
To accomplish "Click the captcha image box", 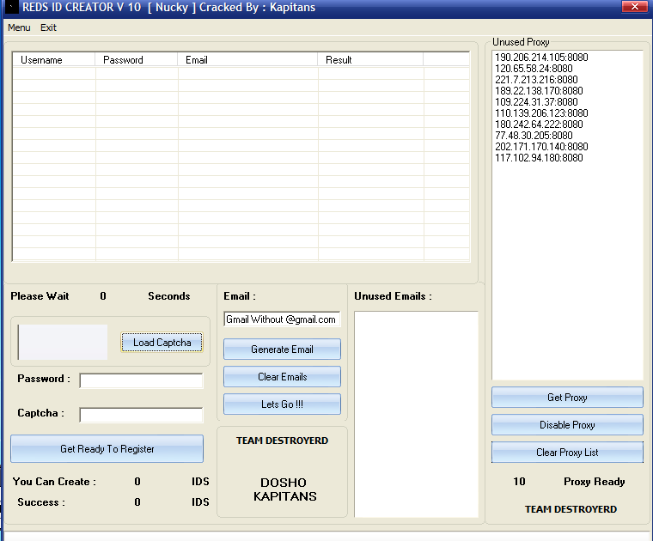I will (63, 342).
